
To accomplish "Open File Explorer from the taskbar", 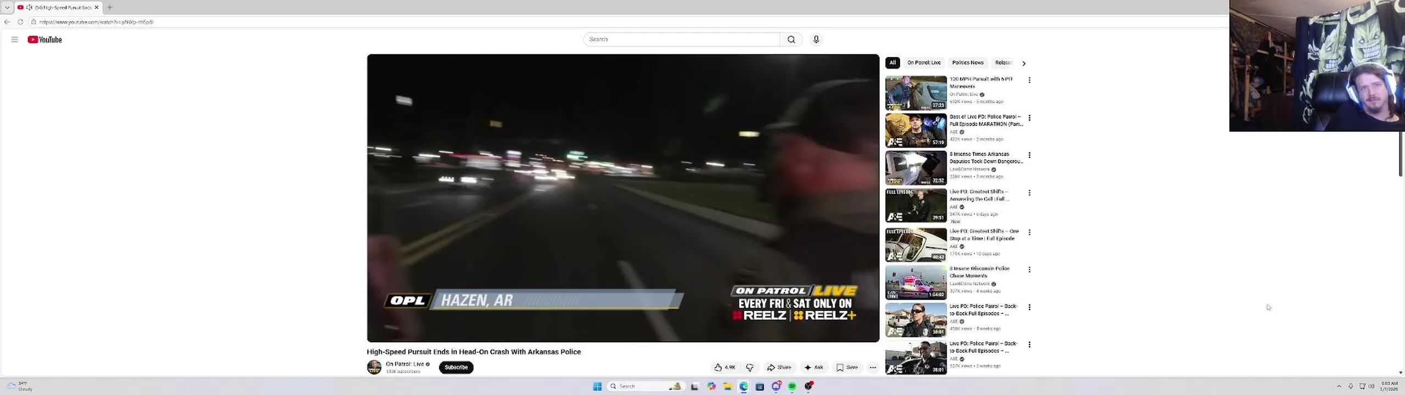I will click(728, 386).
